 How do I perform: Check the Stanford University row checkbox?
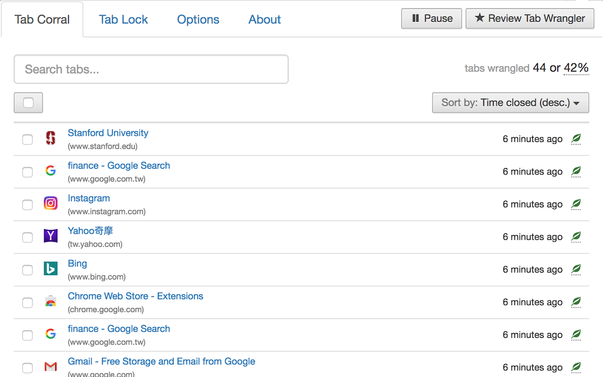click(x=27, y=139)
